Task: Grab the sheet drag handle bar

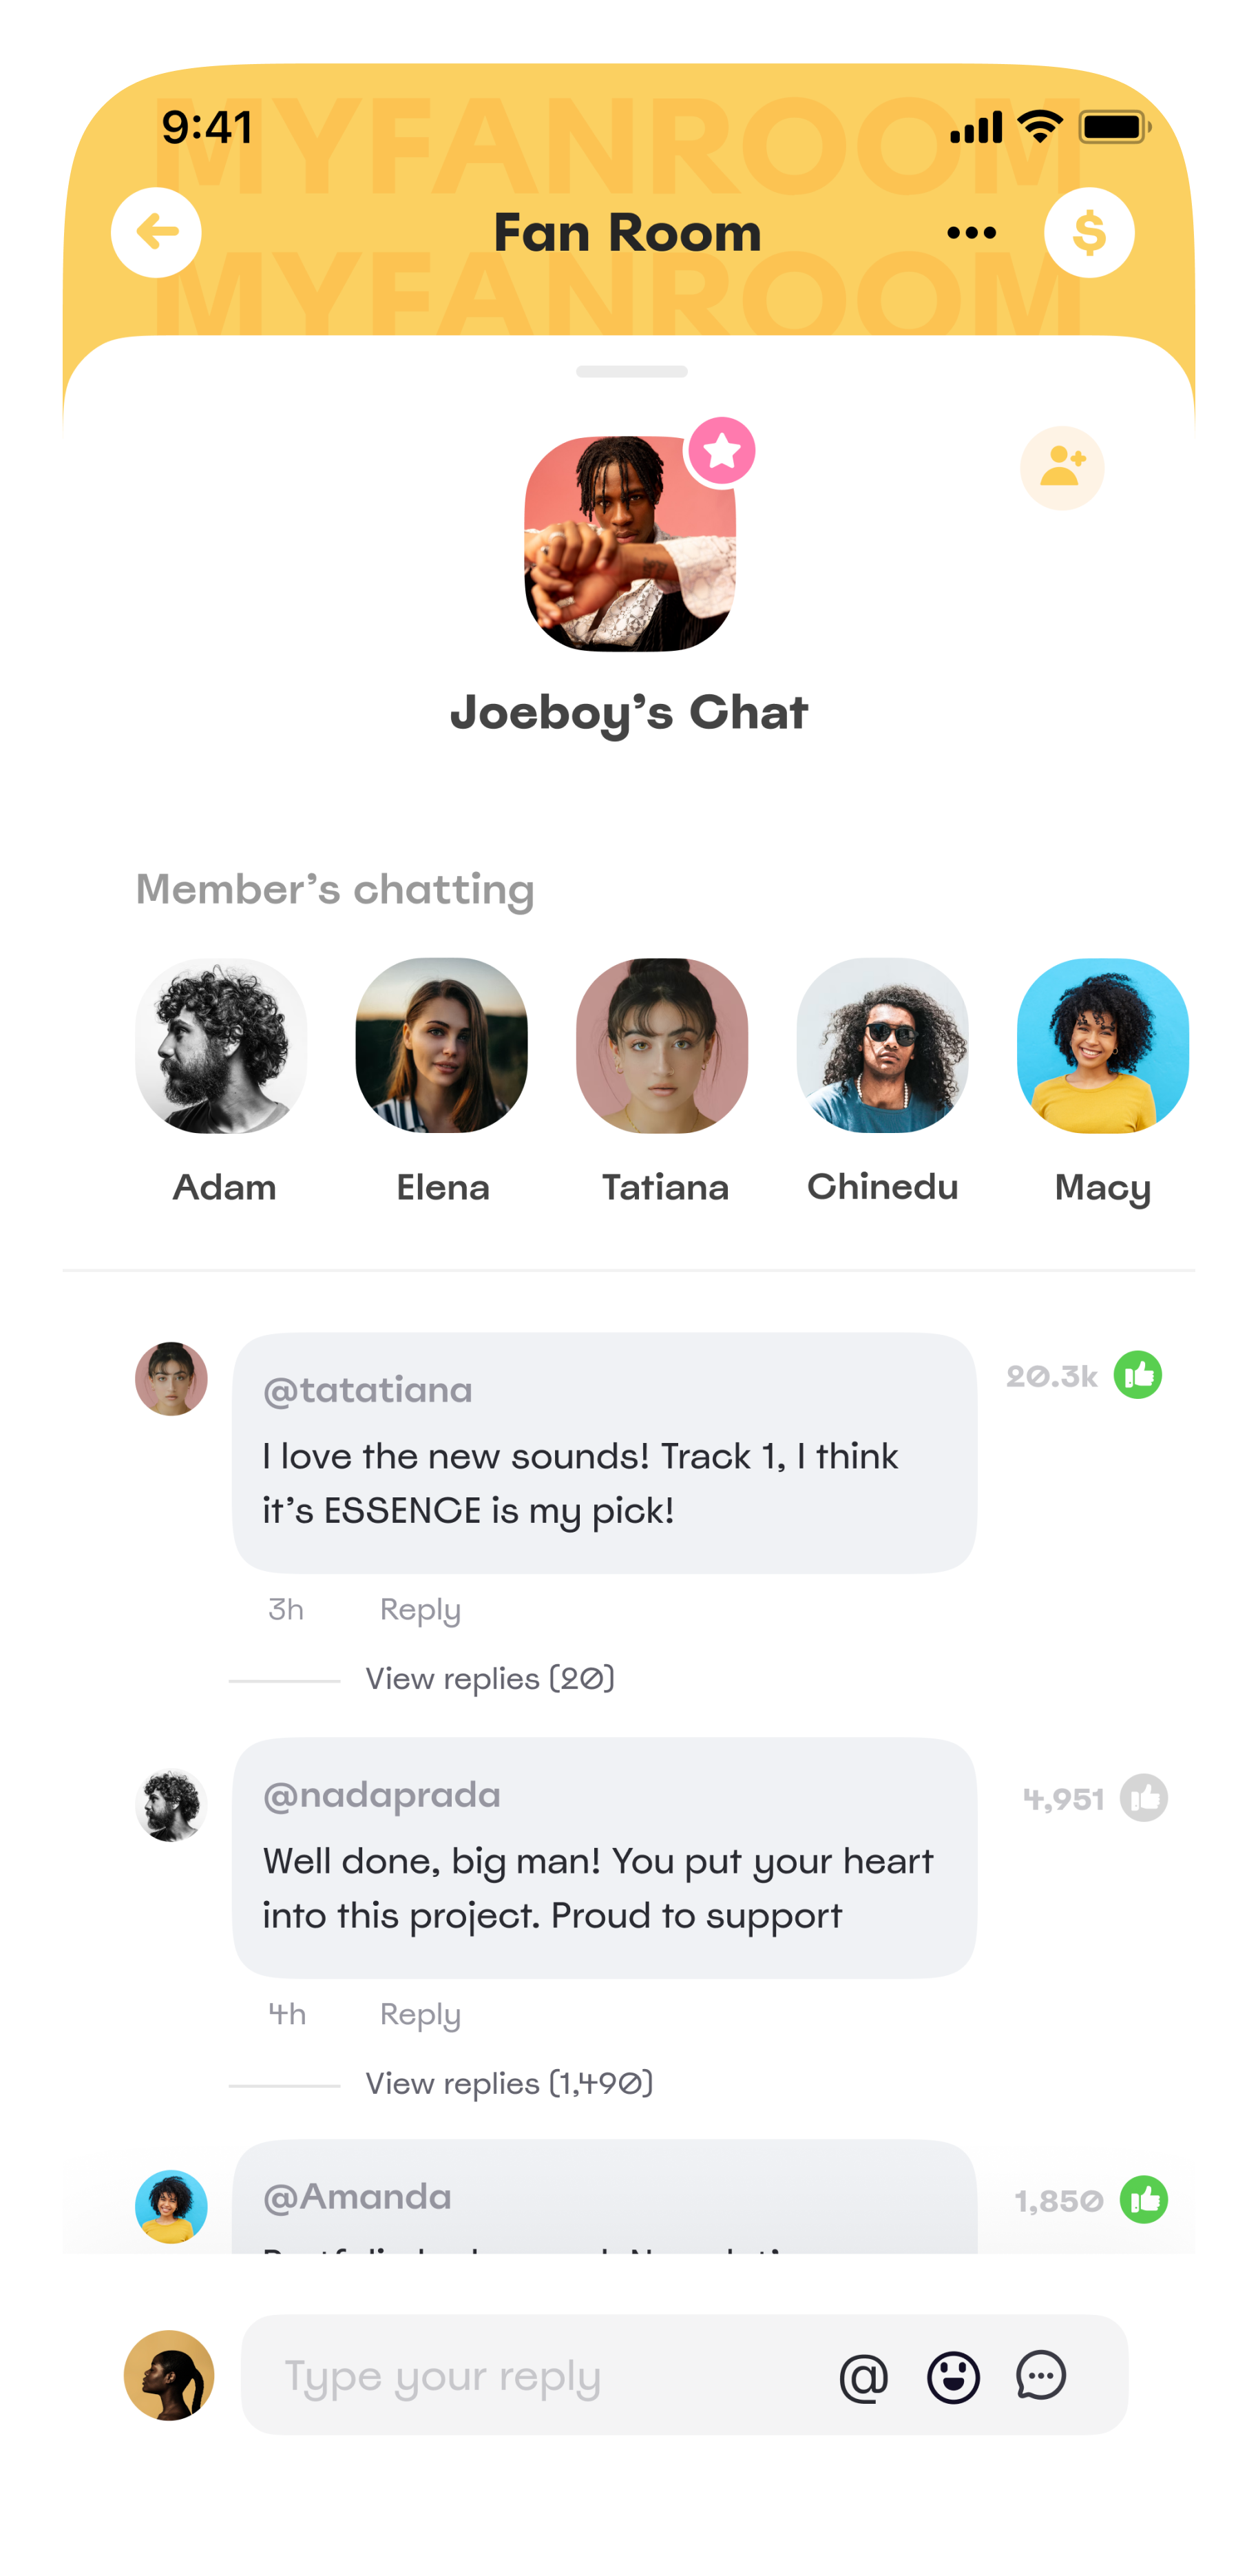Action: (x=631, y=372)
